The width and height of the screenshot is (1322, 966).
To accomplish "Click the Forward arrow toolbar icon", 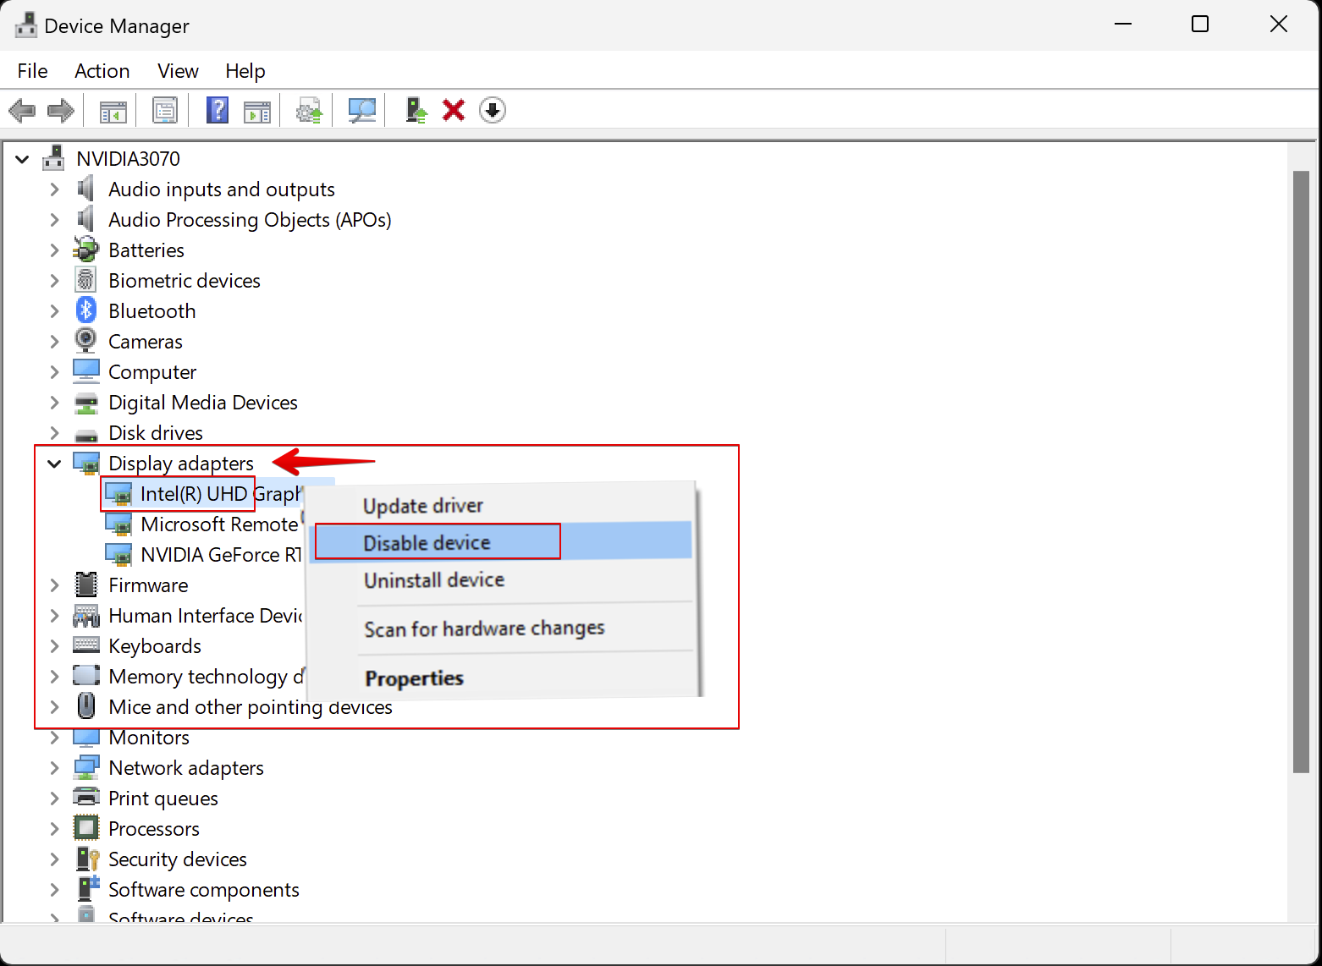I will [x=61, y=110].
